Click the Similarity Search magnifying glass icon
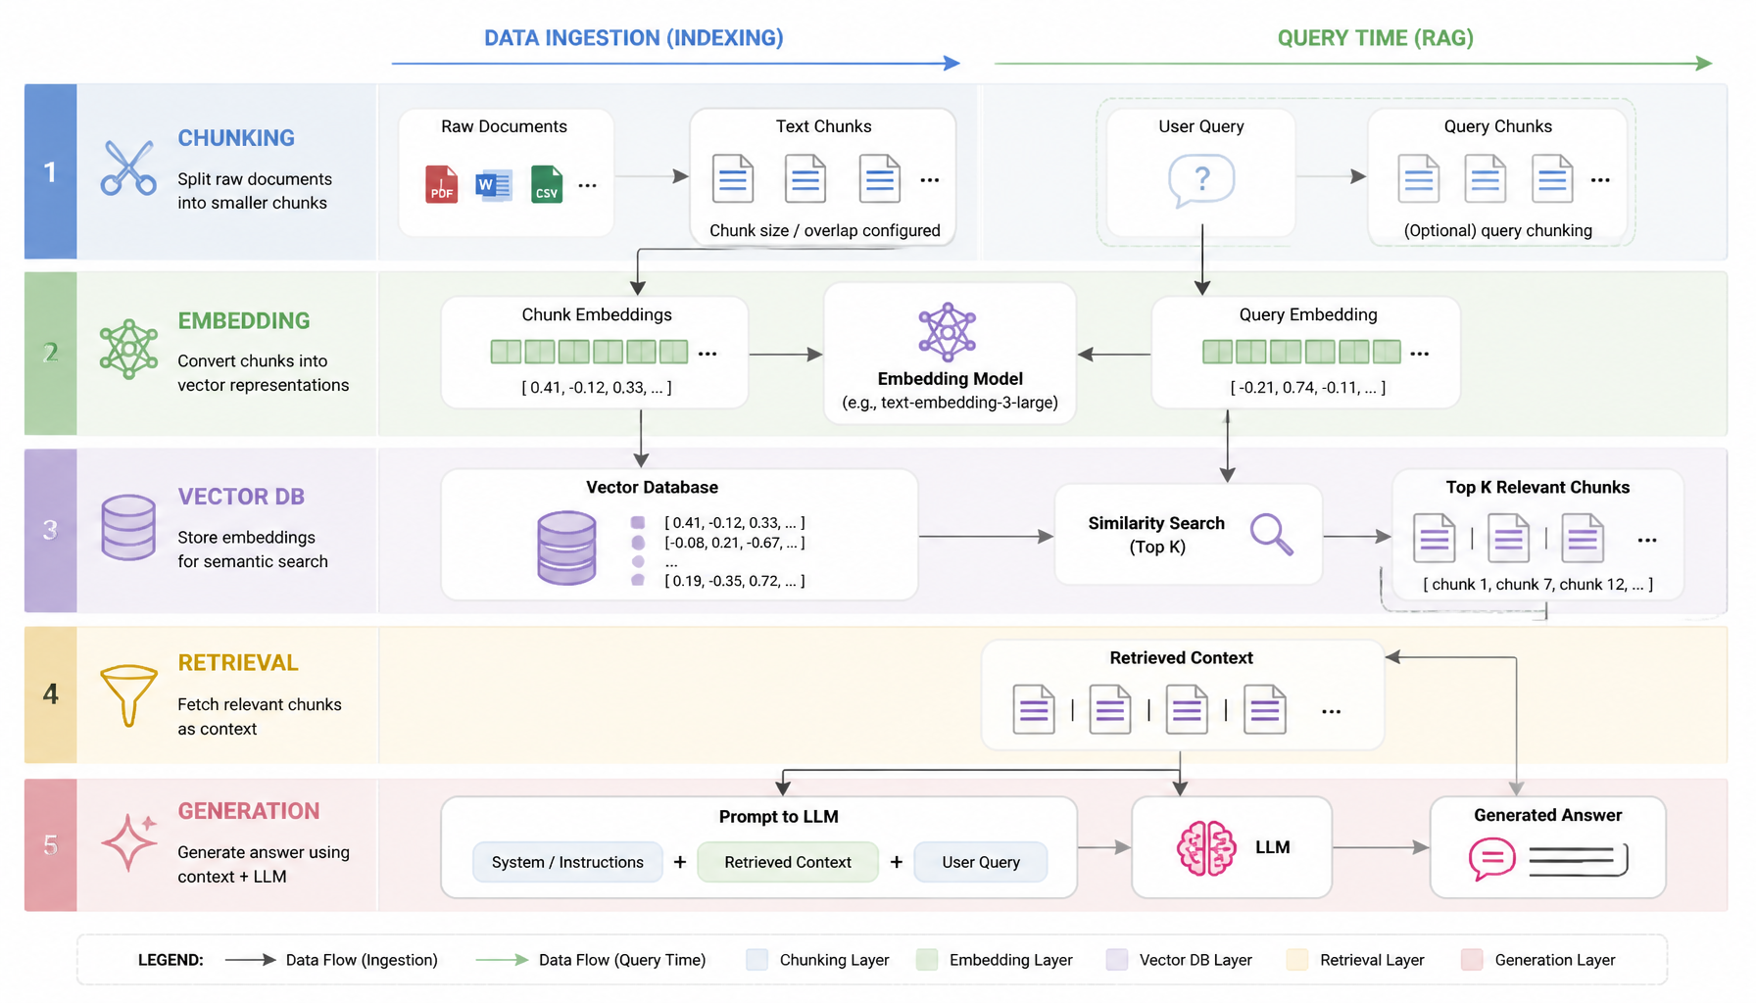Screen dimensions: 1756x1003 1271,535
